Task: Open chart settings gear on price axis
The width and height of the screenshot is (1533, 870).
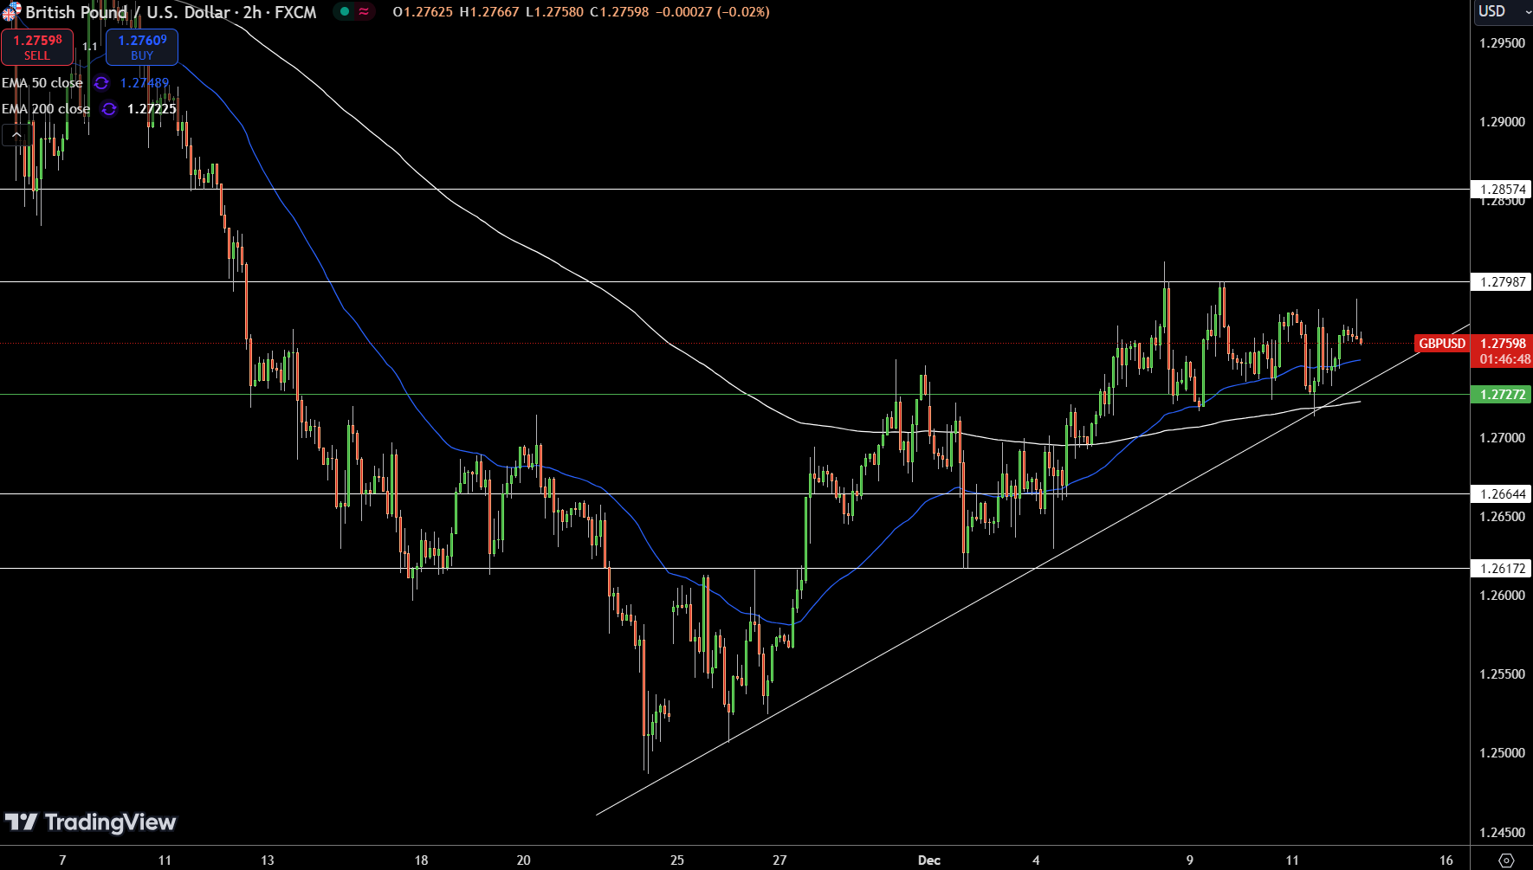Action: coord(1506,860)
